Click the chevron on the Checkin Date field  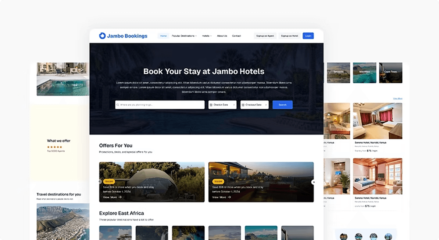(234, 105)
